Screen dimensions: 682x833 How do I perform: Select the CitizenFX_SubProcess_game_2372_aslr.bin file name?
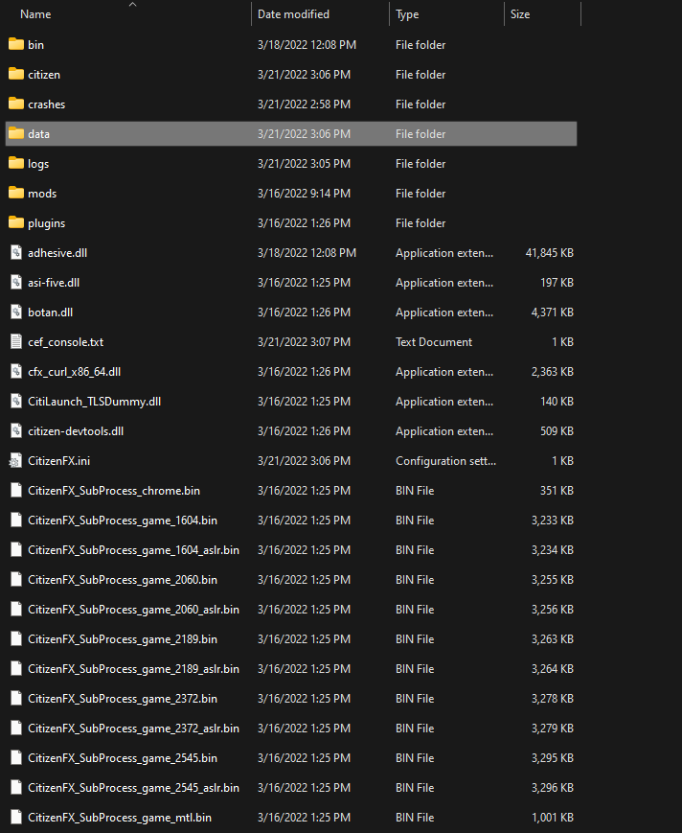click(x=134, y=729)
